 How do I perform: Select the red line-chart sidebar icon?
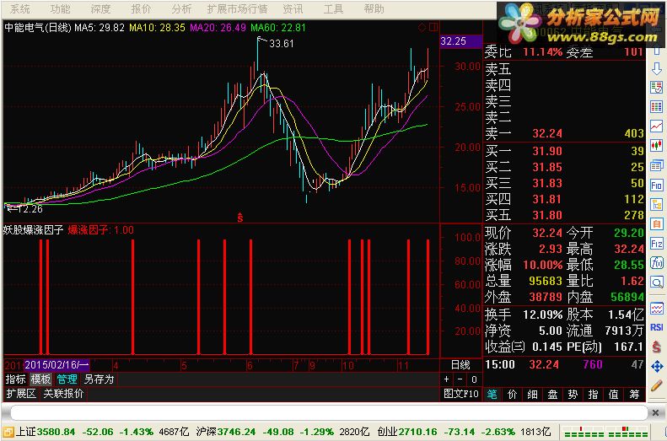pos(656,126)
